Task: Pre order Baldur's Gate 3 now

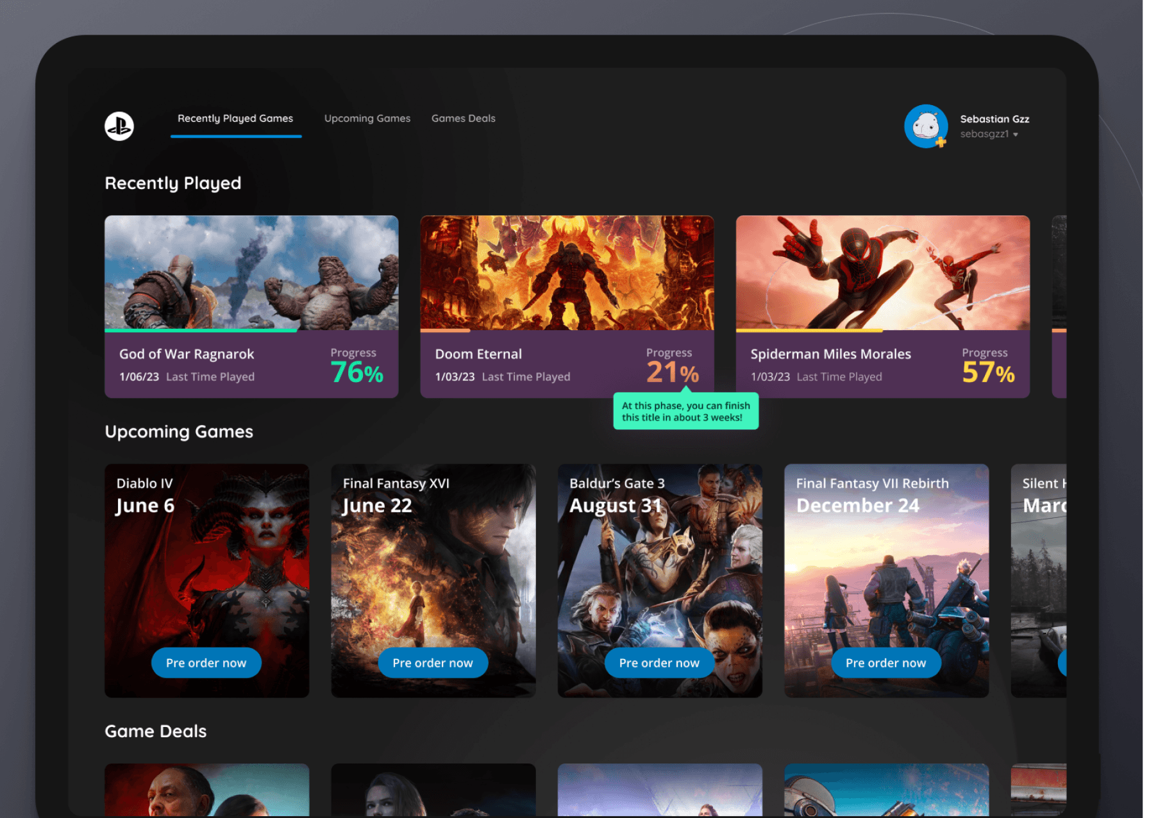Action: click(x=659, y=663)
